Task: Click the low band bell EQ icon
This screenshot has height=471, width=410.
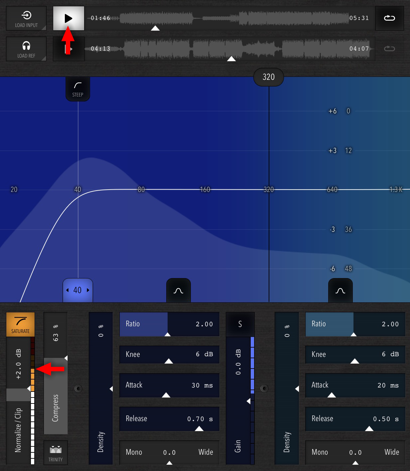Action: point(179,290)
